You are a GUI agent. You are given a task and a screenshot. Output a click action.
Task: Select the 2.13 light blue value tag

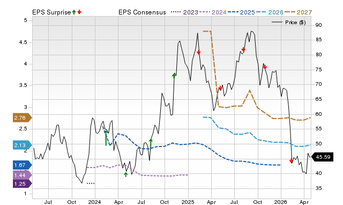coord(22,145)
